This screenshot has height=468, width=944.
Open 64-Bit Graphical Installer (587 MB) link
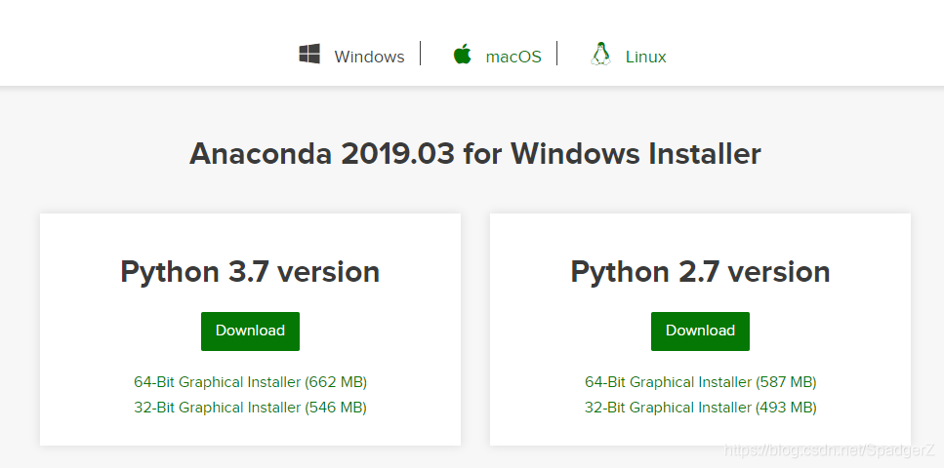coord(700,382)
